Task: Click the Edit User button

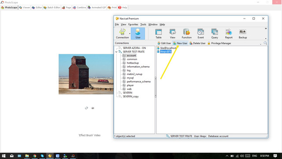Action: [164, 43]
